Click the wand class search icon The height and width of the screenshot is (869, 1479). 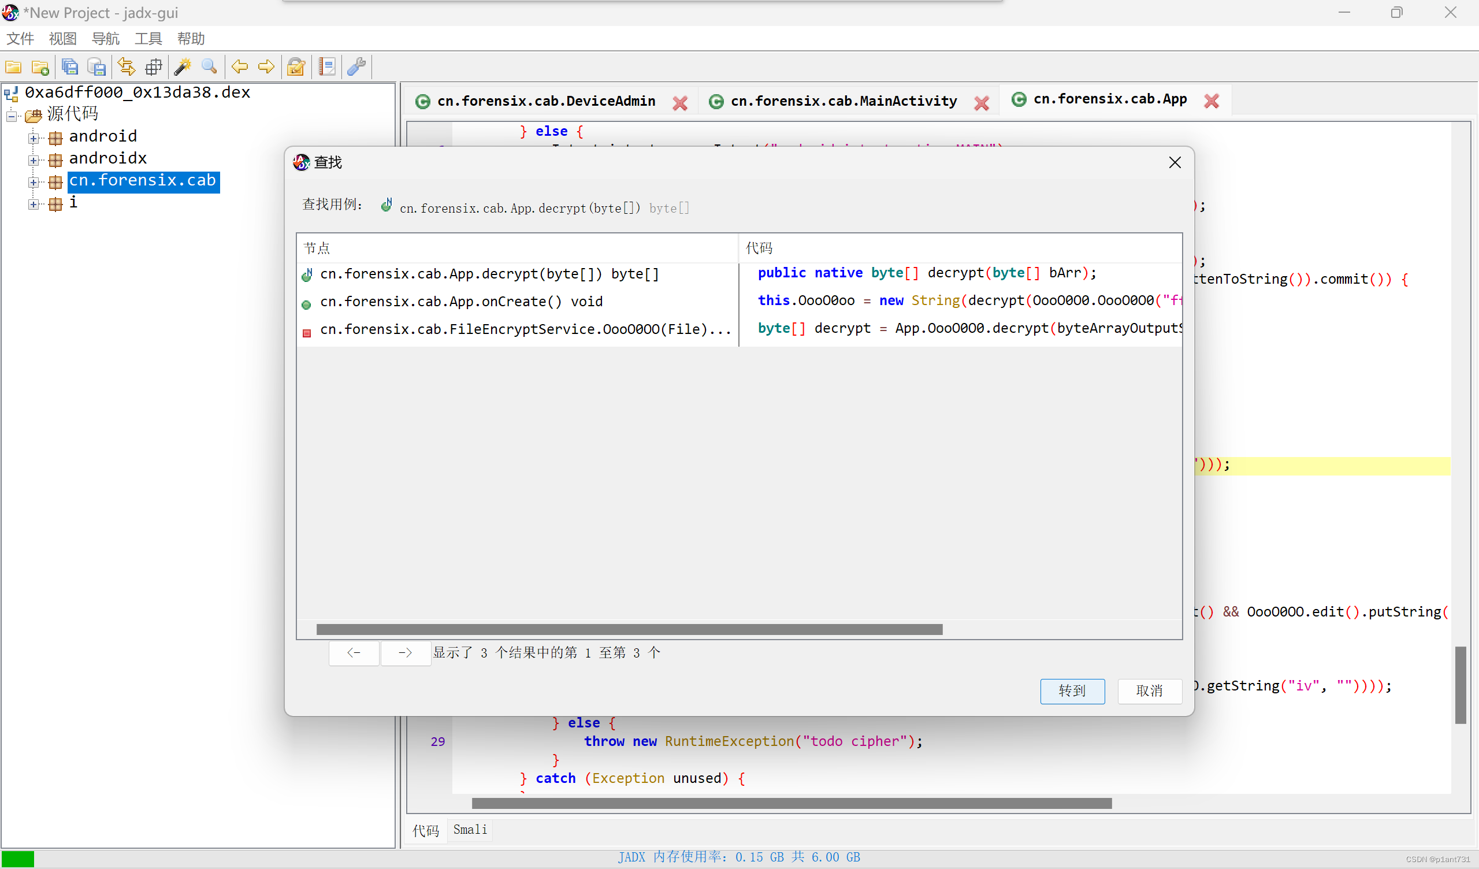click(x=183, y=67)
